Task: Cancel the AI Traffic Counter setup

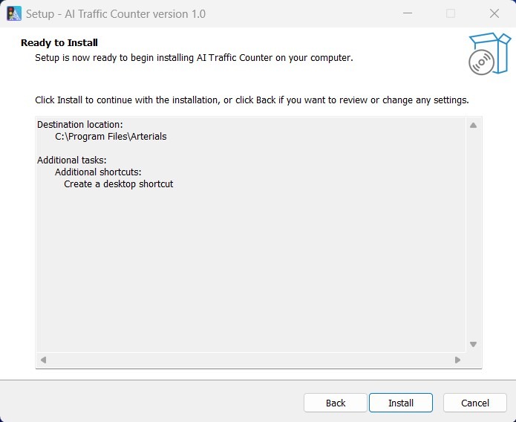Action: (x=475, y=403)
